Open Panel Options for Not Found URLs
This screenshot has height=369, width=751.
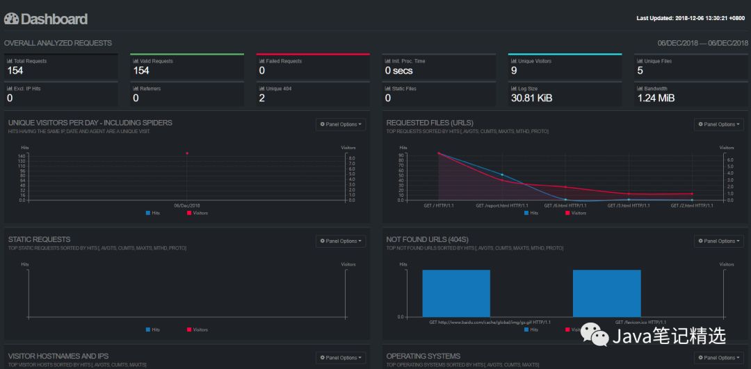click(x=719, y=241)
